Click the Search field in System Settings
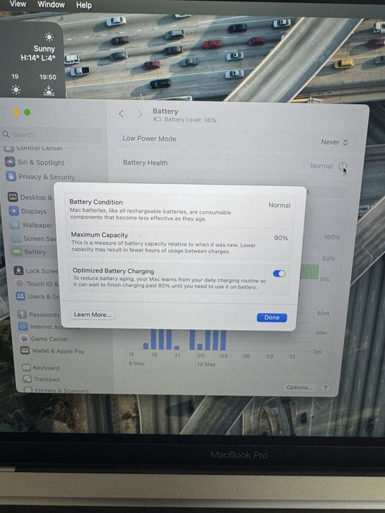This screenshot has width=385, height=513. pyautogui.click(x=52, y=134)
